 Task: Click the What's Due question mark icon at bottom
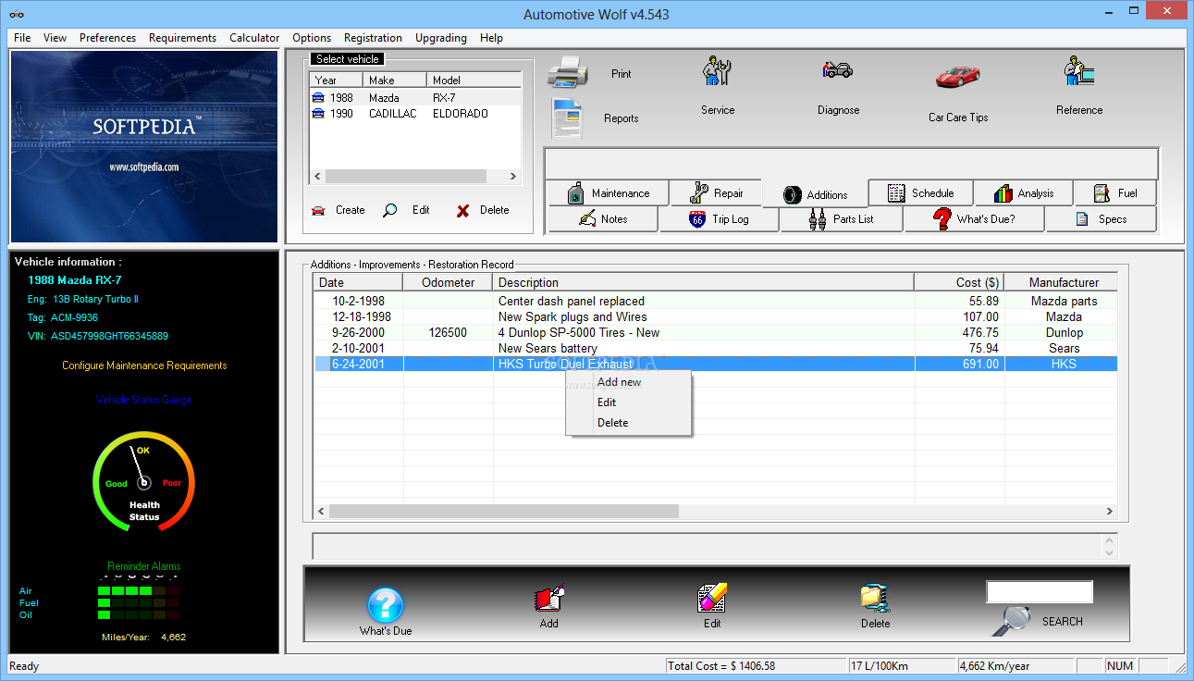click(386, 605)
